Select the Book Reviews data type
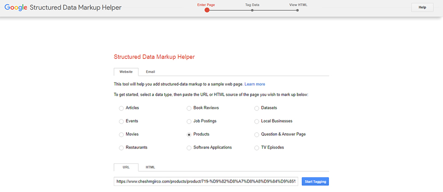 [x=189, y=108]
